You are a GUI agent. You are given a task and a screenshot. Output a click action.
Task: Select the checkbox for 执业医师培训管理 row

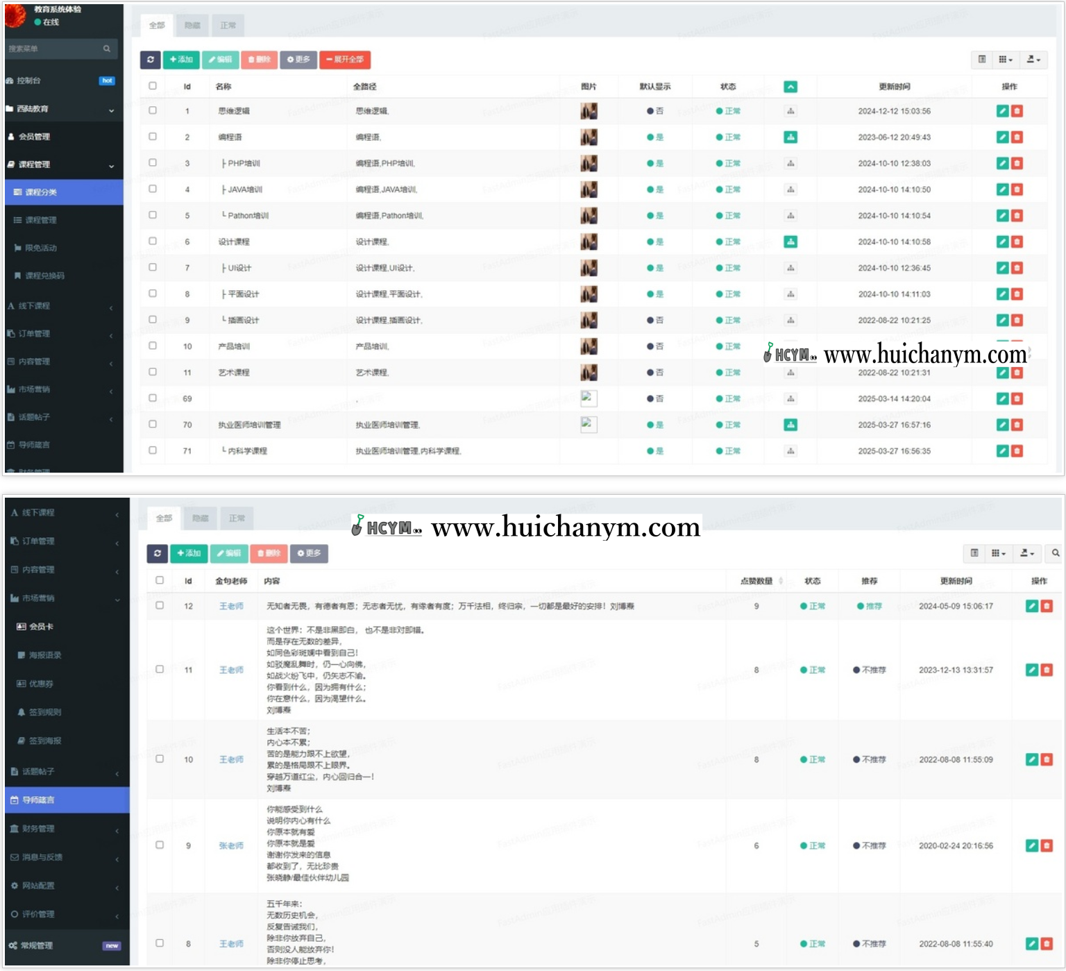click(153, 424)
